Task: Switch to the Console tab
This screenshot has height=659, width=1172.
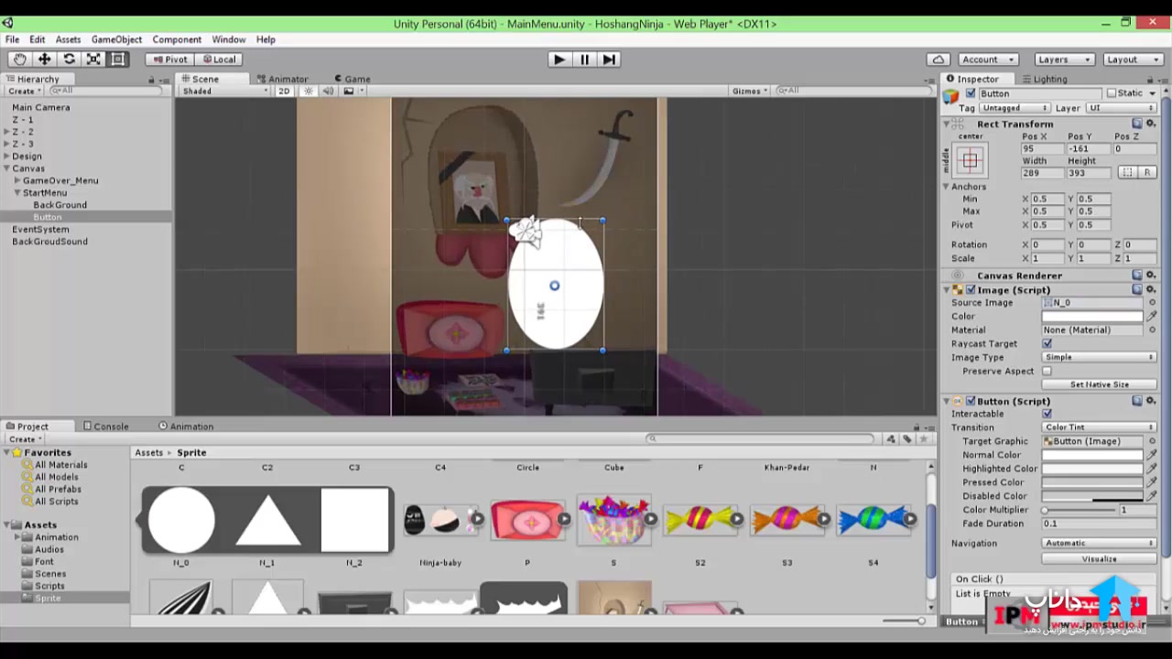Action: pyautogui.click(x=106, y=426)
